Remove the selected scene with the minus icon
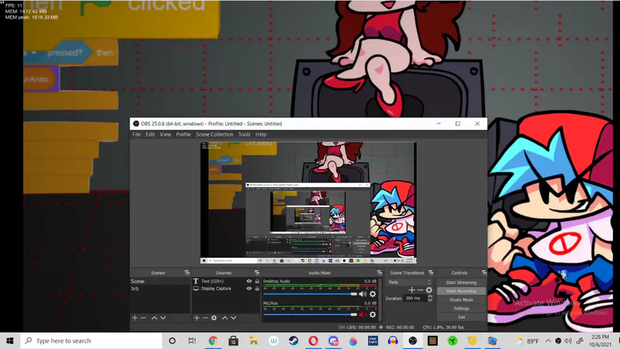Image resolution: width=620 pixels, height=349 pixels. pyautogui.click(x=143, y=318)
